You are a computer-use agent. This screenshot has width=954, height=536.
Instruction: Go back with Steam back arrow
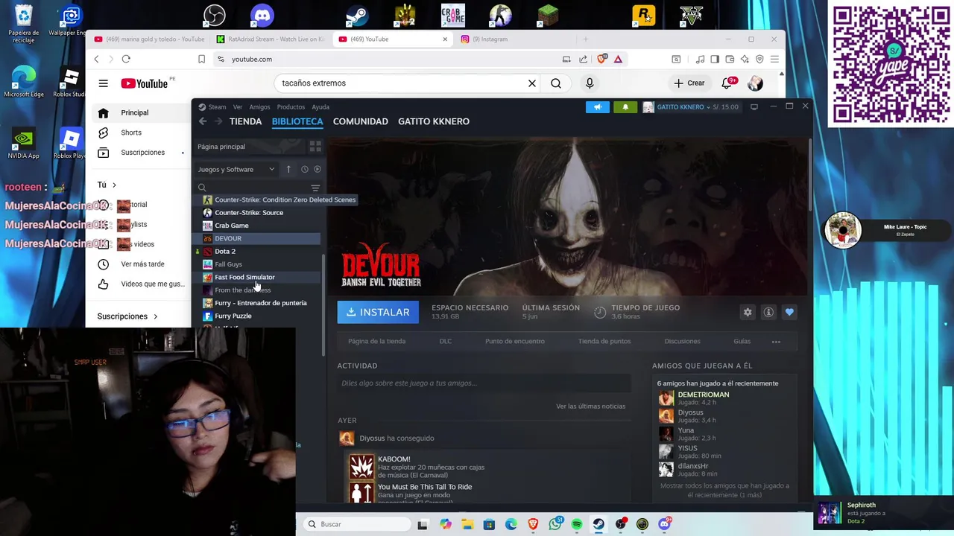(x=202, y=121)
